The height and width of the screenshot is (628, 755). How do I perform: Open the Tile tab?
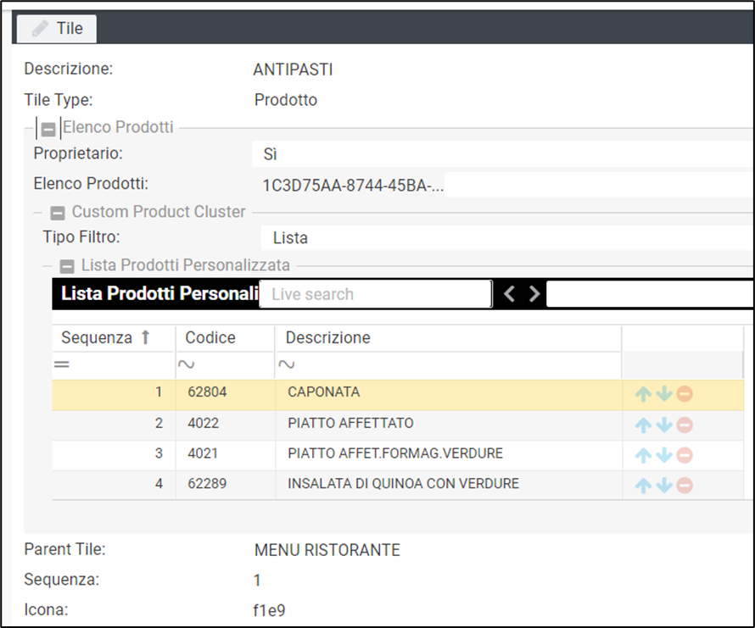point(58,28)
